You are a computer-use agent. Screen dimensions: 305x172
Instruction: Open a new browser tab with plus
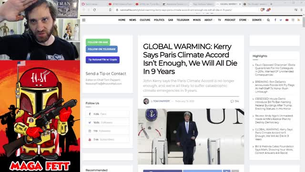point(271,4)
